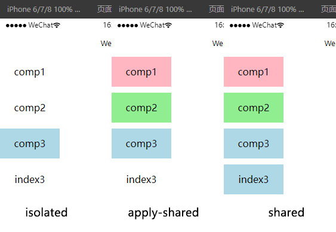Select the 页面 menu in second simulator
The image size is (336, 232).
[x=217, y=10]
